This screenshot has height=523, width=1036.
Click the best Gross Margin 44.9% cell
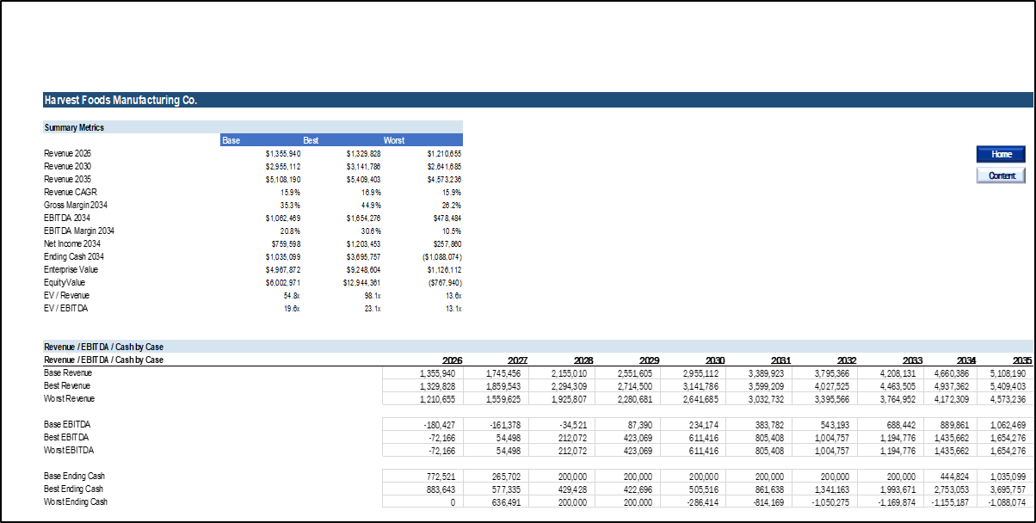[x=371, y=205]
